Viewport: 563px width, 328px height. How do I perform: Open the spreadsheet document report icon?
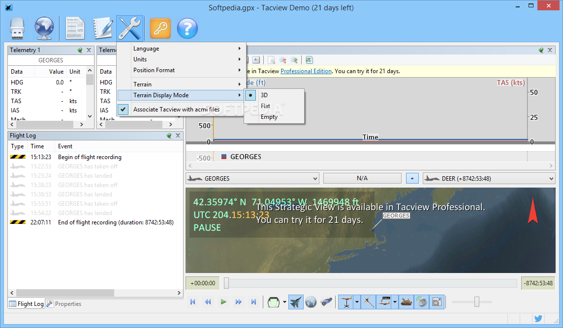pyautogui.click(x=75, y=28)
